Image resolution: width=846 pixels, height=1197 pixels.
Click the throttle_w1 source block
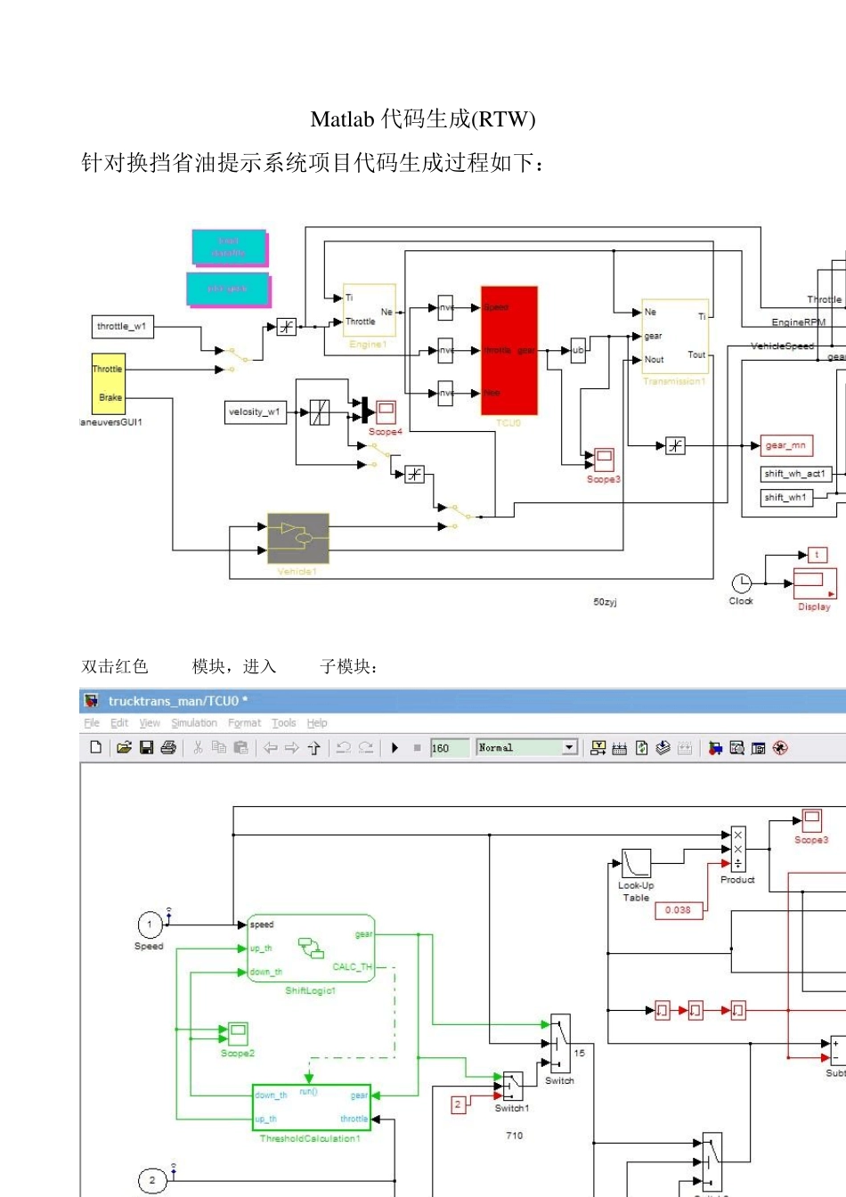click(x=123, y=326)
